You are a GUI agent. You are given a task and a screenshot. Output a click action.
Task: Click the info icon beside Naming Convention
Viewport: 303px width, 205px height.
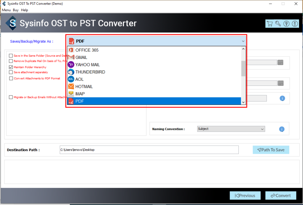pyautogui.click(x=282, y=129)
